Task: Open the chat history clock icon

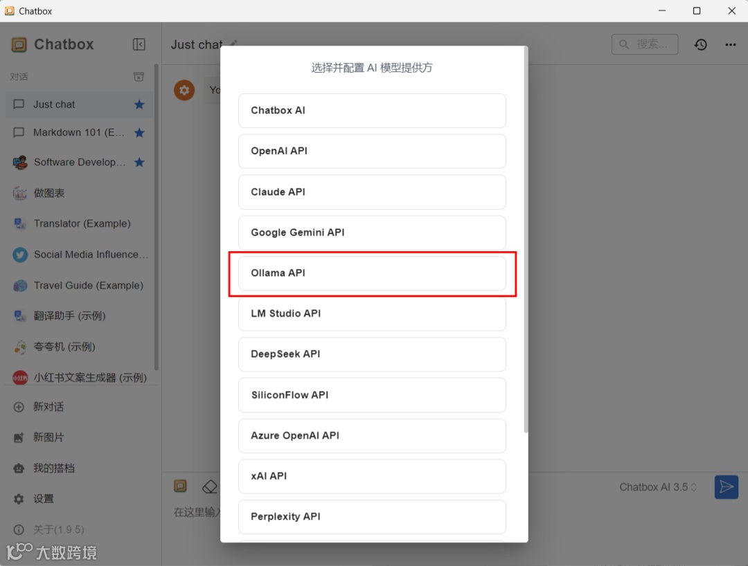Action: [700, 45]
